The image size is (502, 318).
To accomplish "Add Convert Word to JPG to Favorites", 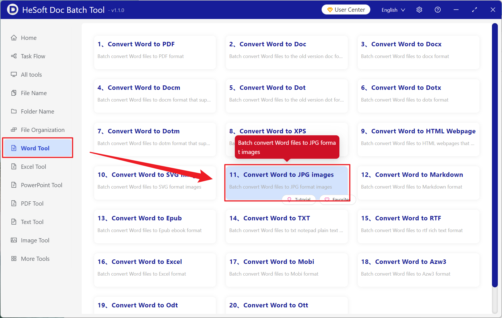I will [337, 199].
